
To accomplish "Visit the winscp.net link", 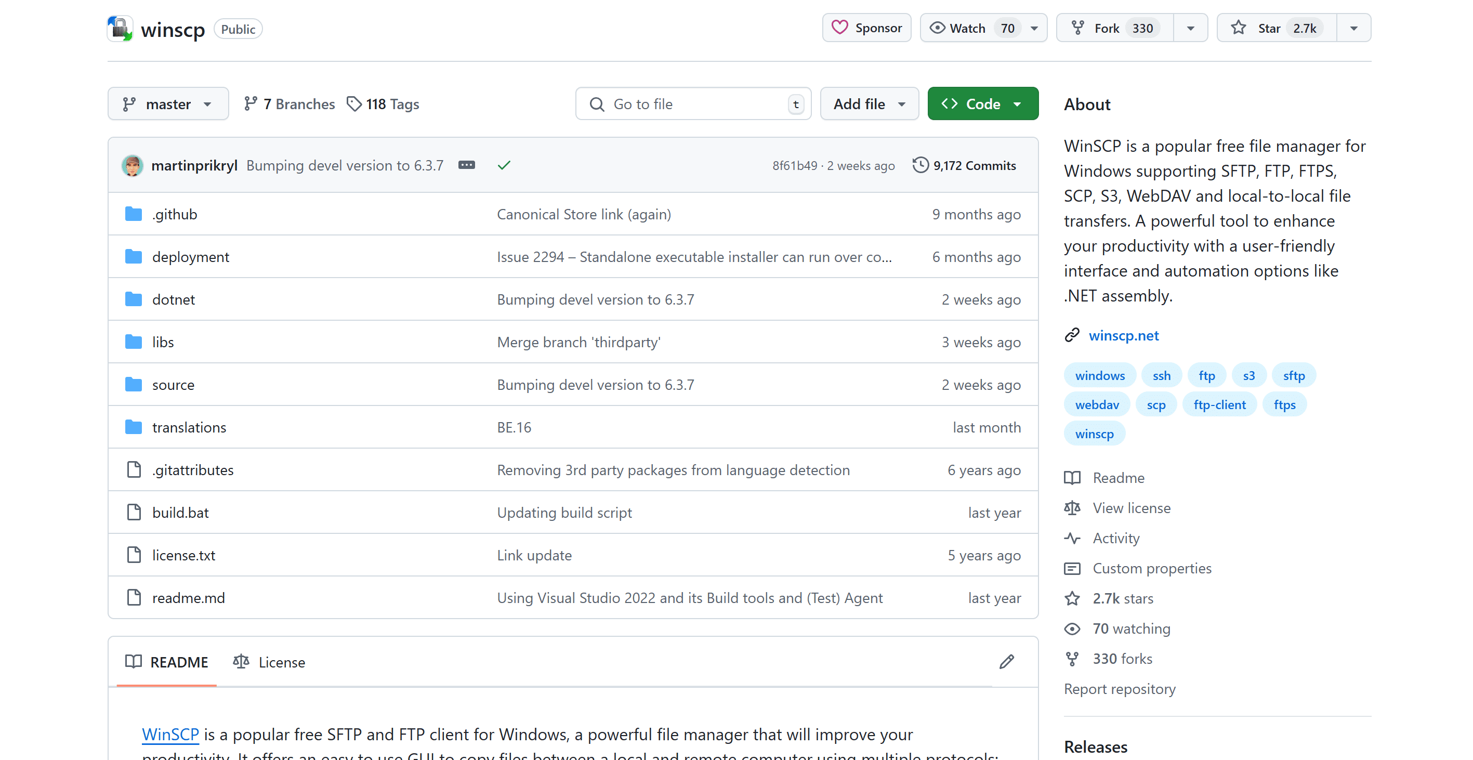I will pyautogui.click(x=1123, y=336).
